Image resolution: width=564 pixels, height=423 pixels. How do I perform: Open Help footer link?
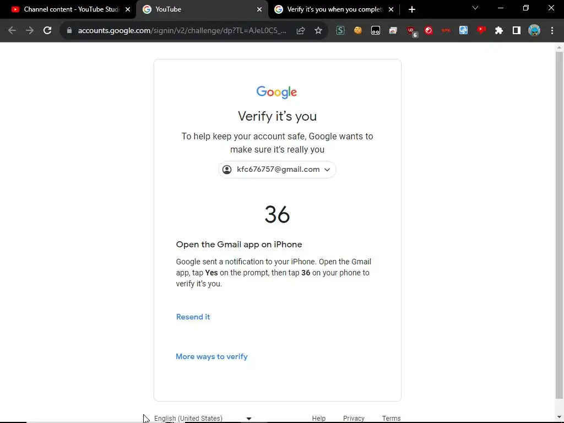[x=319, y=419]
